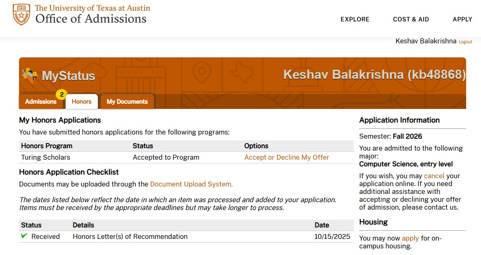Click the UT Austin shield logo
Viewport: 481px width, 255px height.
(x=21, y=14)
